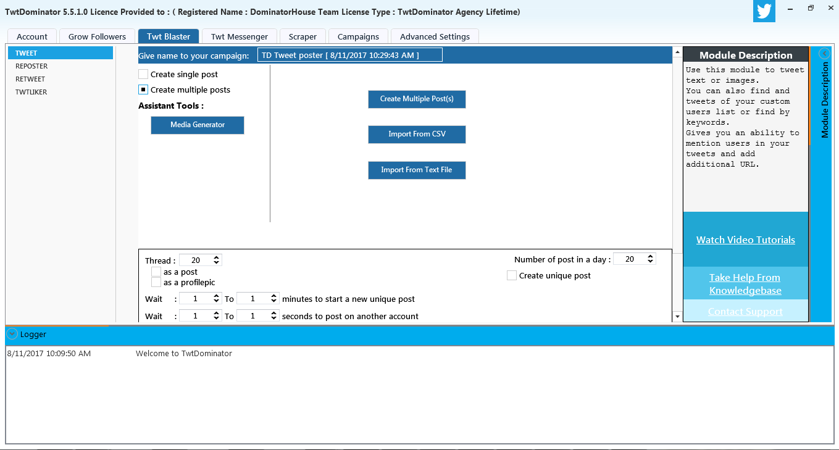
Task: Click the campaign name input field
Action: 350,55
